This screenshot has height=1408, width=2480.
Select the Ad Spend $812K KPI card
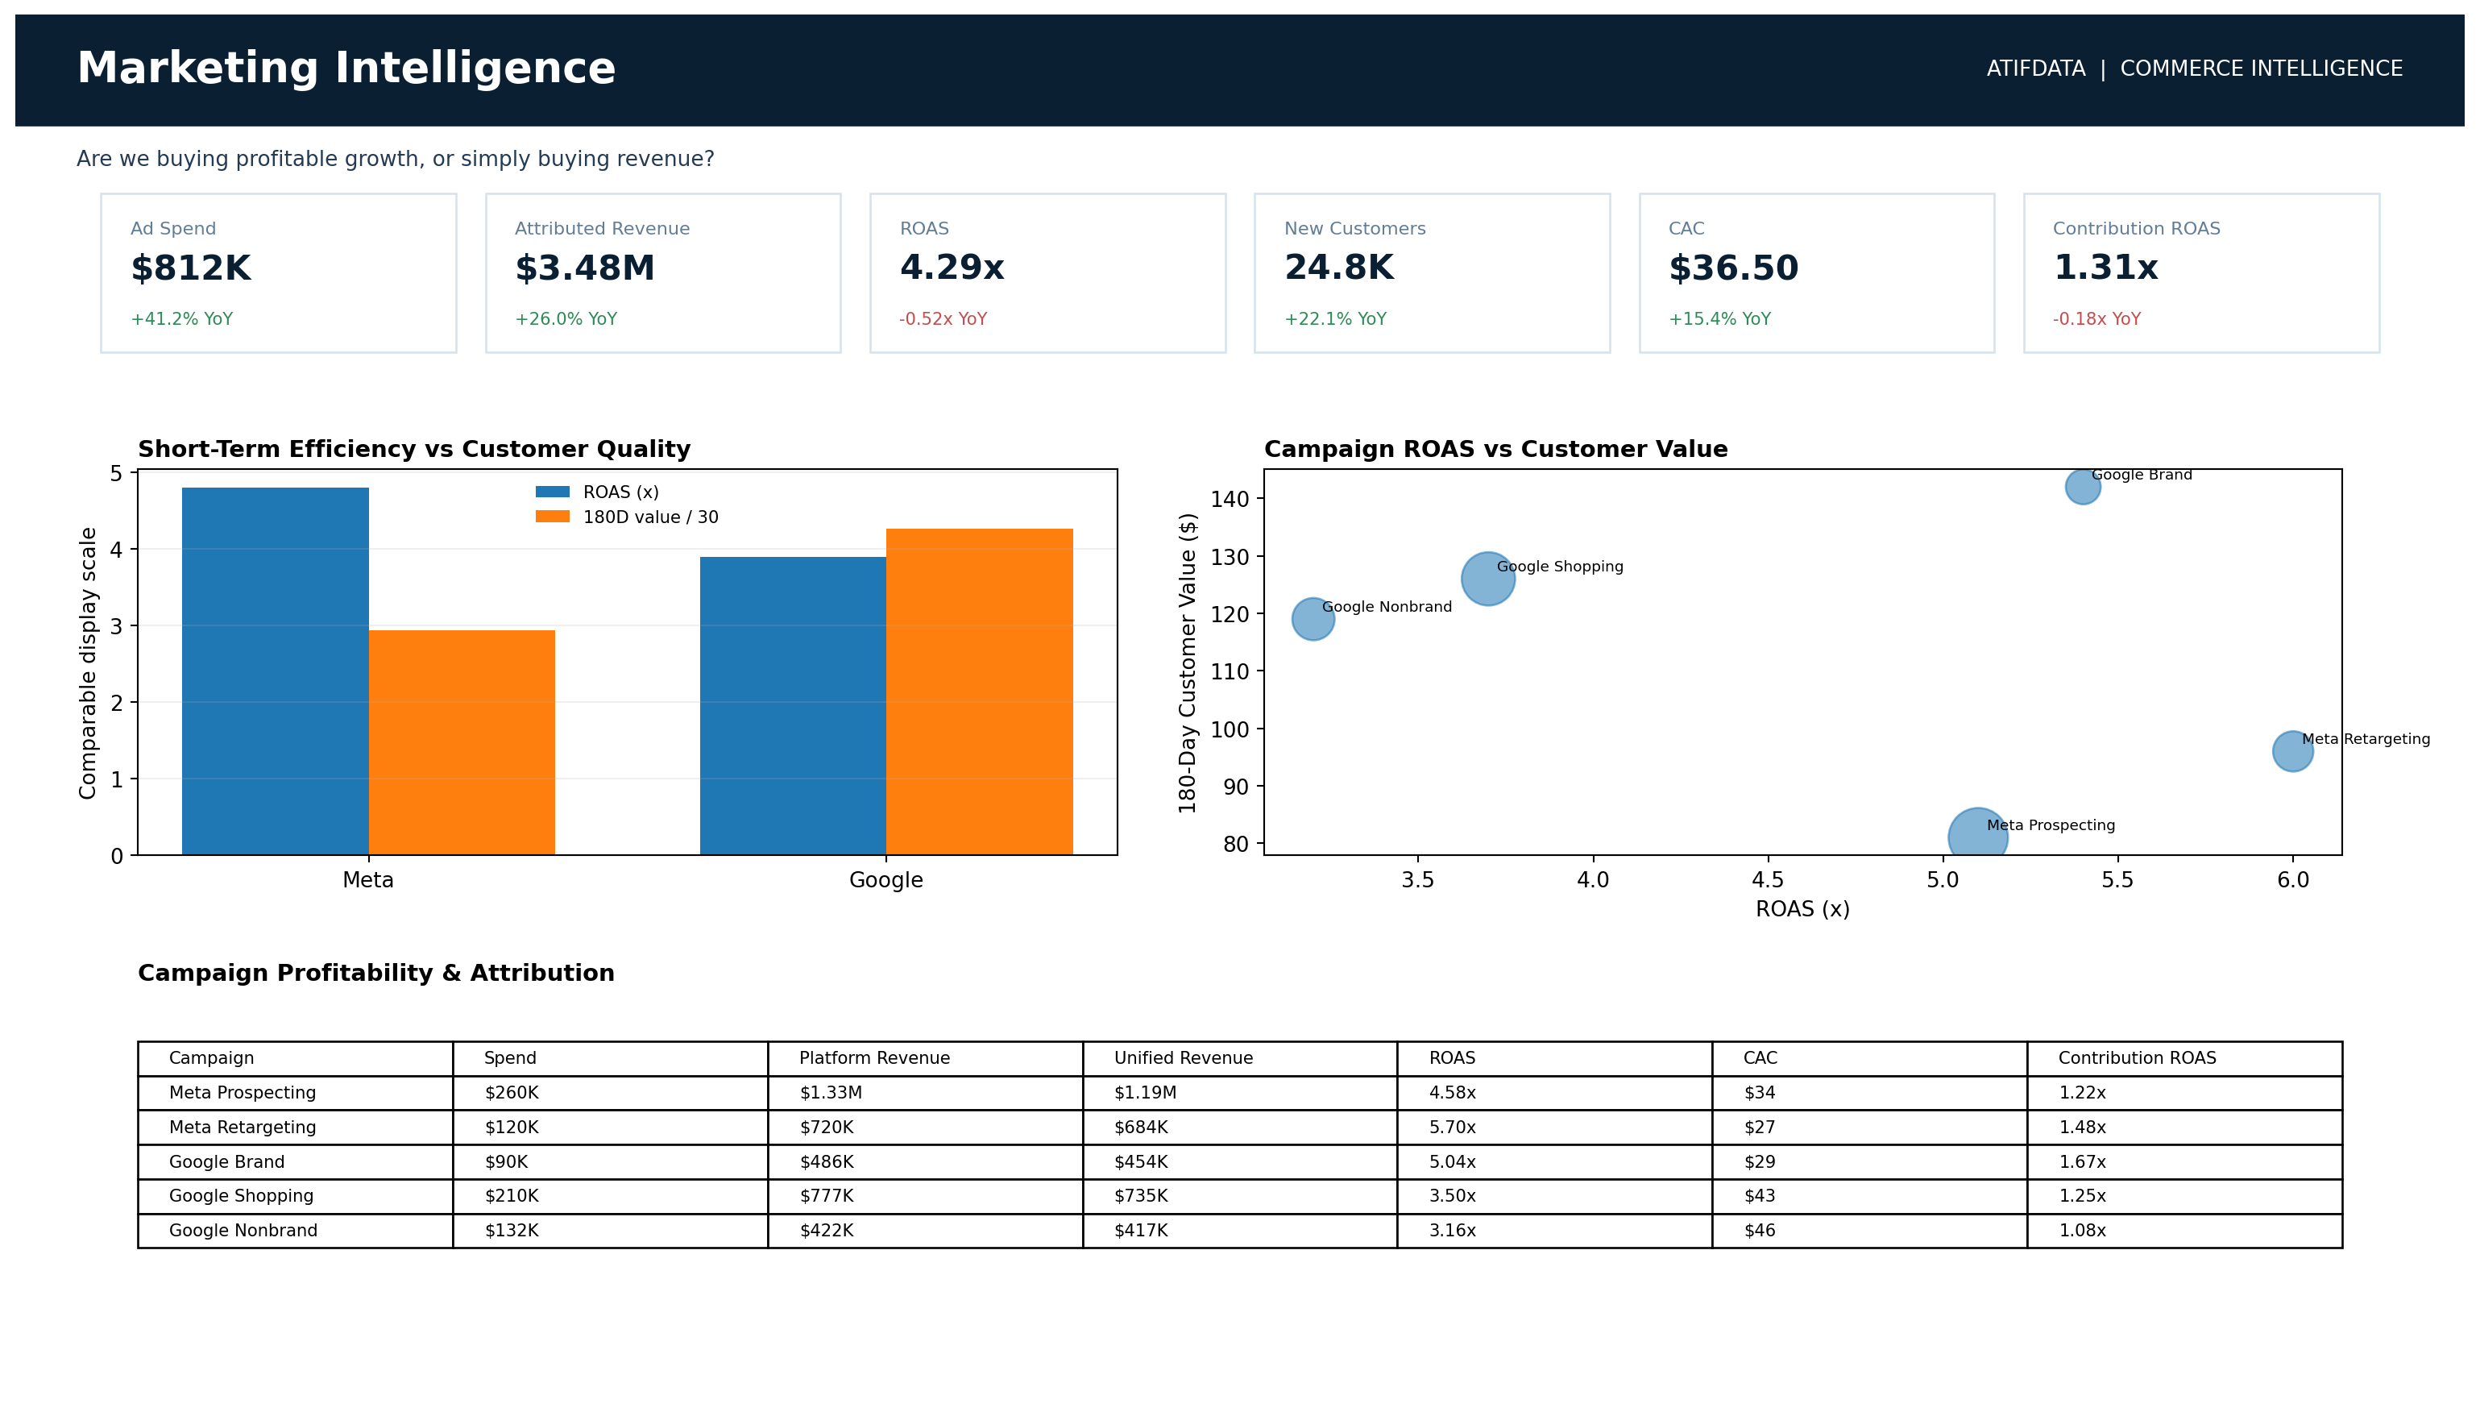coord(278,272)
